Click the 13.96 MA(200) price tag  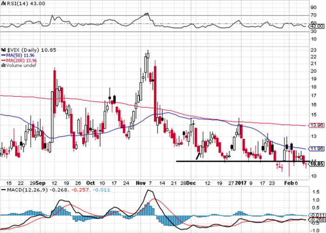coord(317,125)
